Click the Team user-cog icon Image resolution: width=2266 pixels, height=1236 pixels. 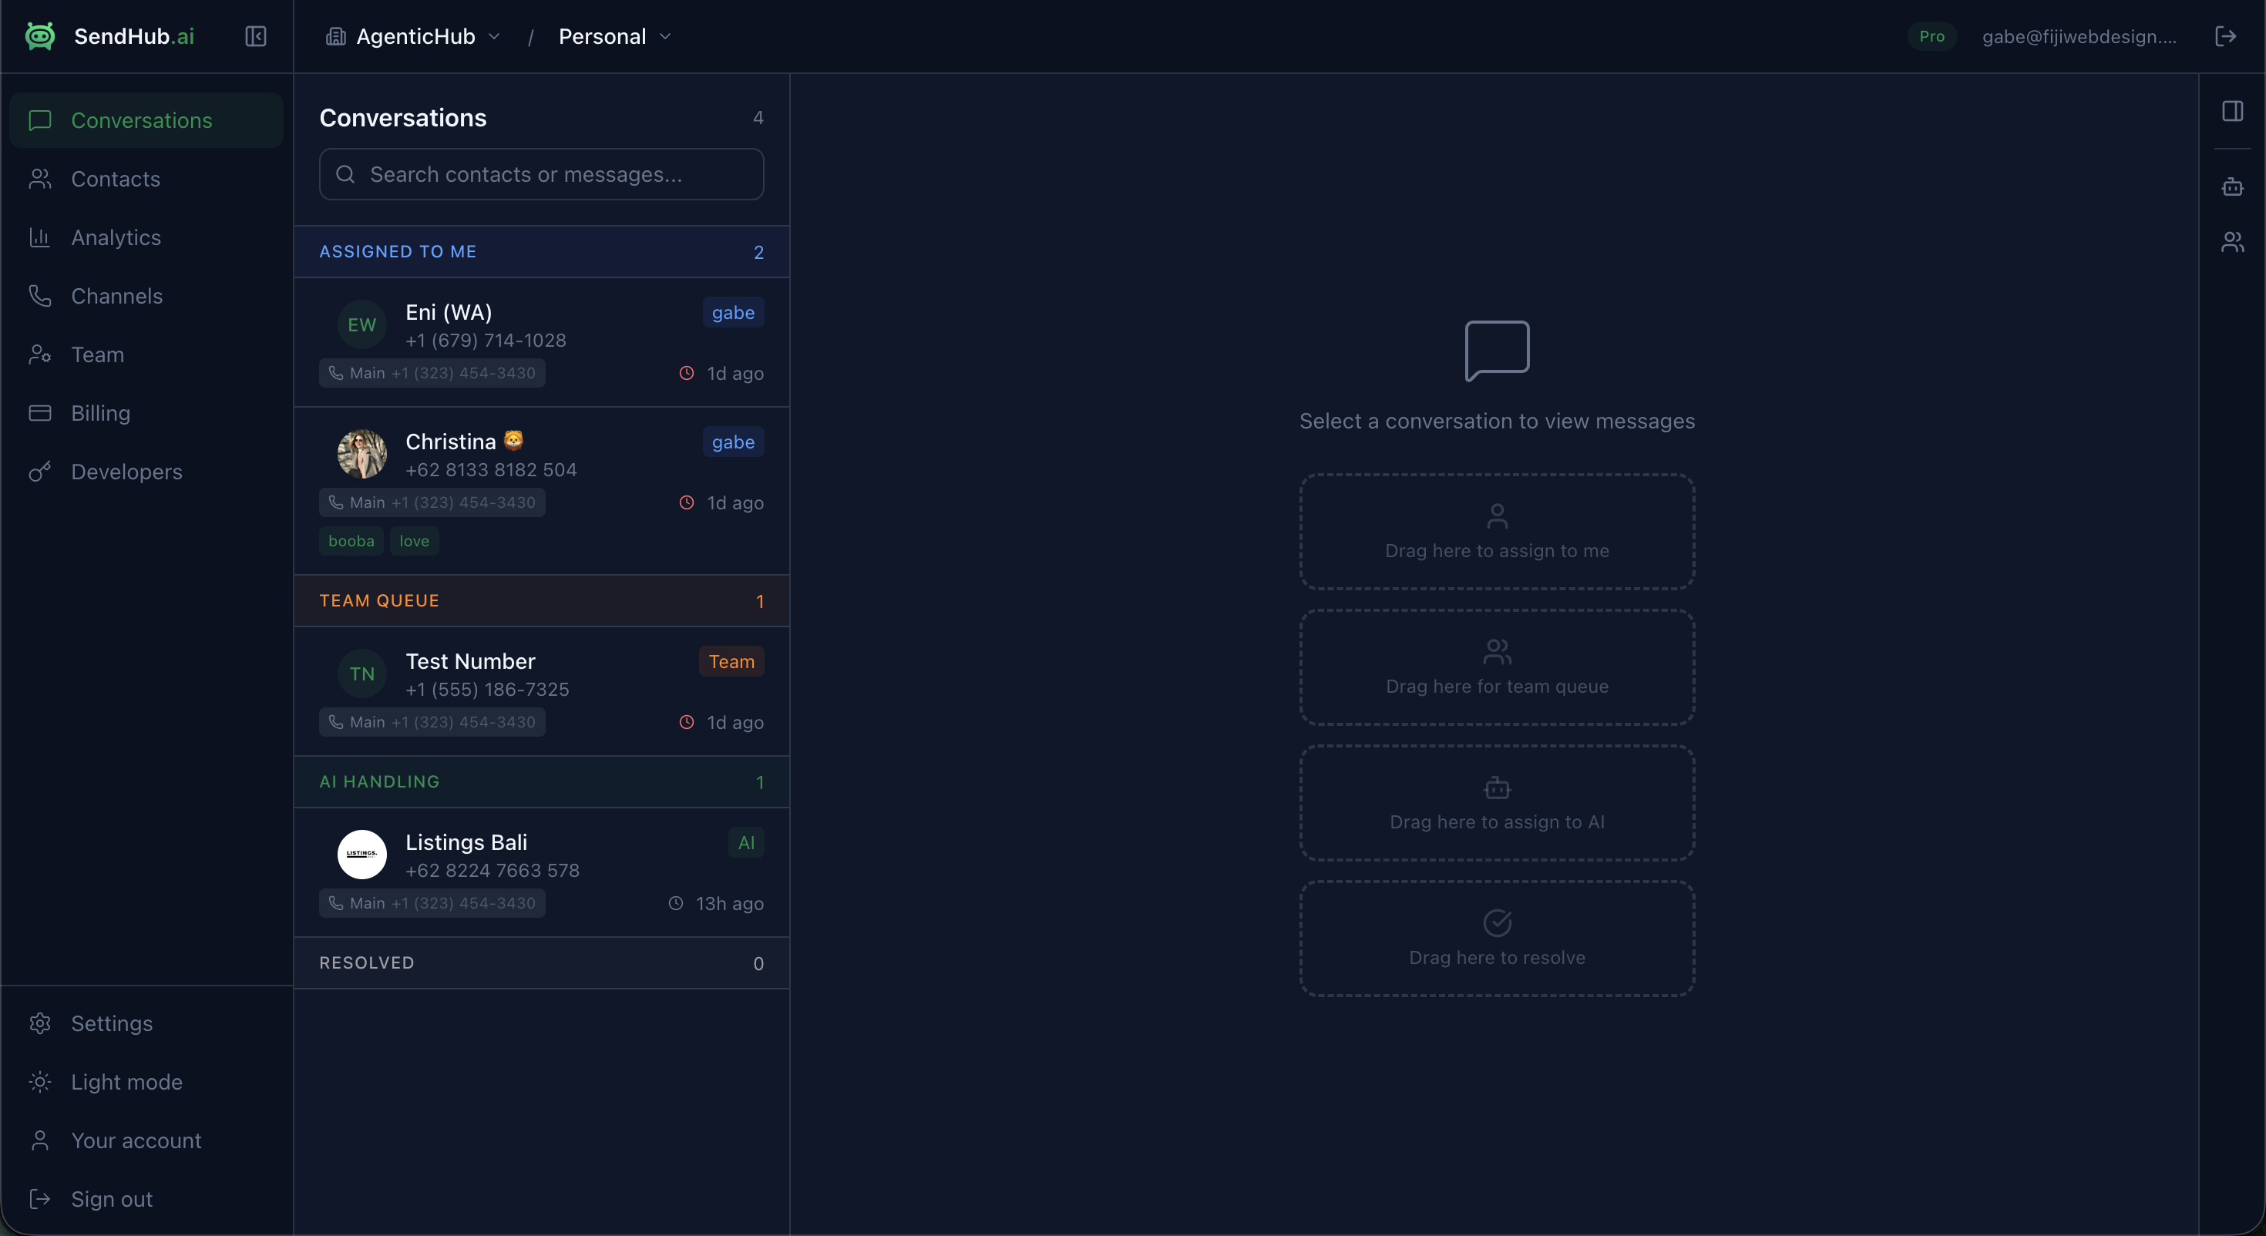39,354
